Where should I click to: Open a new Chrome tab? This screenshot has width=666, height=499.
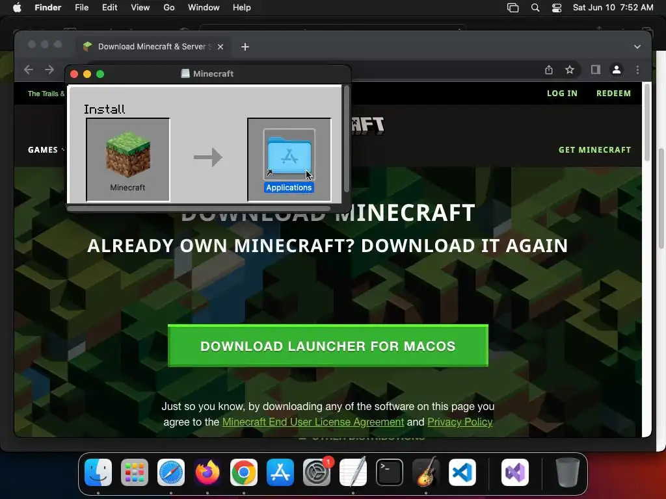pos(245,47)
